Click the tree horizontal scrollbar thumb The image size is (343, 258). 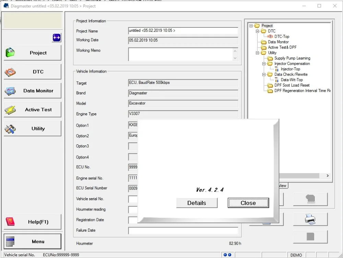click(x=299, y=176)
